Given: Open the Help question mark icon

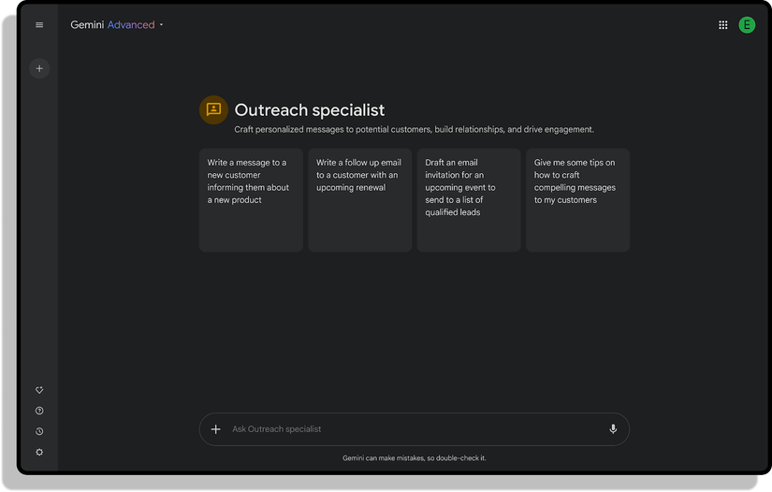Looking at the screenshot, I should 39,411.
